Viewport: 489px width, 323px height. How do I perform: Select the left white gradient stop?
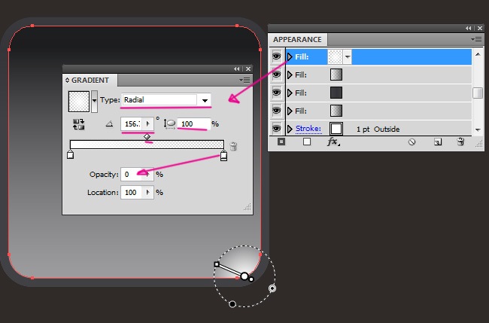[70, 156]
